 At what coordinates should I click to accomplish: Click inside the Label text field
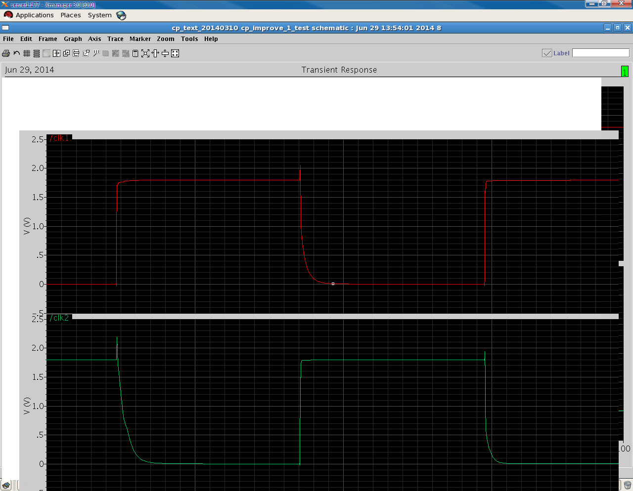[x=600, y=53]
